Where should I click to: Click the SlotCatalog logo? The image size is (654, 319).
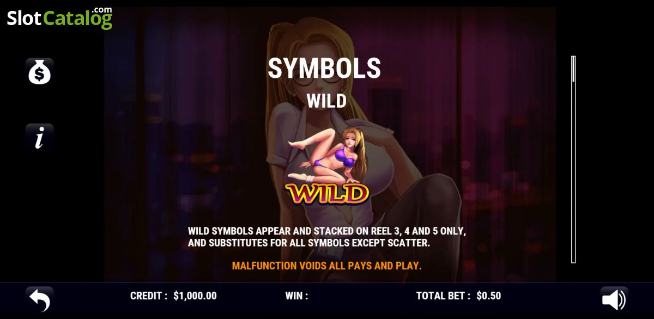[x=59, y=17]
